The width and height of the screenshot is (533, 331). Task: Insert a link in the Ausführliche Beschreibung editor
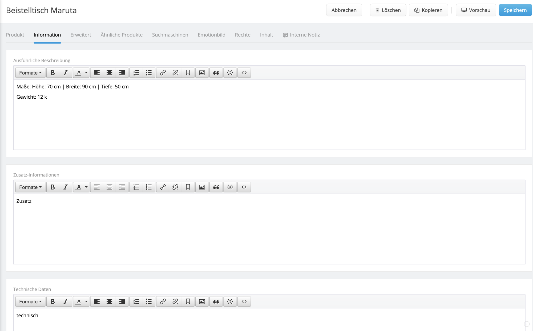[163, 73]
